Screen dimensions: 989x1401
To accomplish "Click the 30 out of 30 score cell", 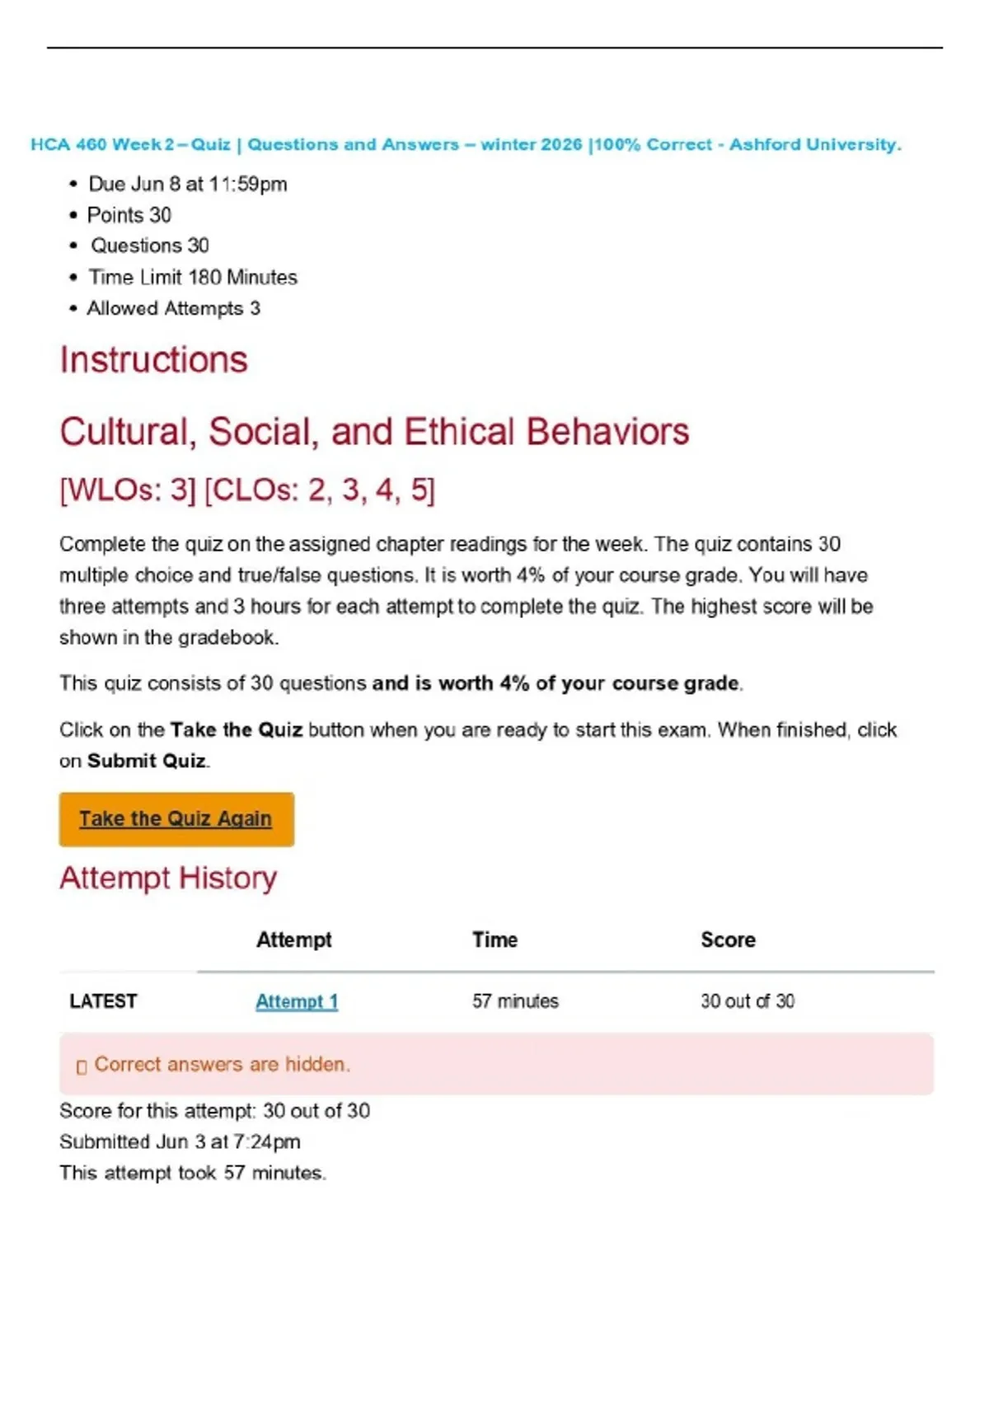I will pos(748,1001).
